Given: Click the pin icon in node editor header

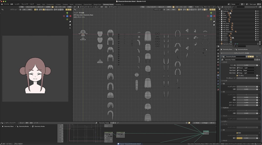Looking at the screenshot, I should (118, 123).
